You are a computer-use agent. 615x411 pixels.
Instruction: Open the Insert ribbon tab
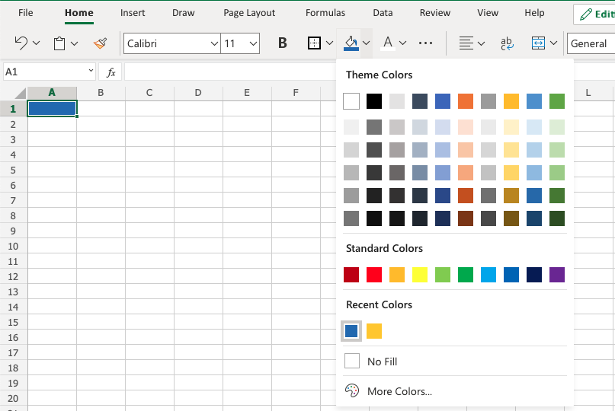tap(133, 13)
